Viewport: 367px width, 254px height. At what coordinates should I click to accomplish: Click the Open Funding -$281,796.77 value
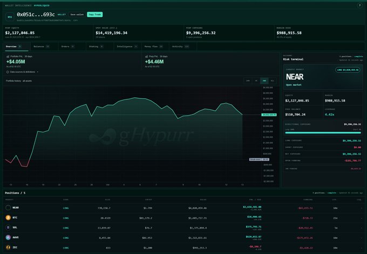pyautogui.click(x=352, y=161)
